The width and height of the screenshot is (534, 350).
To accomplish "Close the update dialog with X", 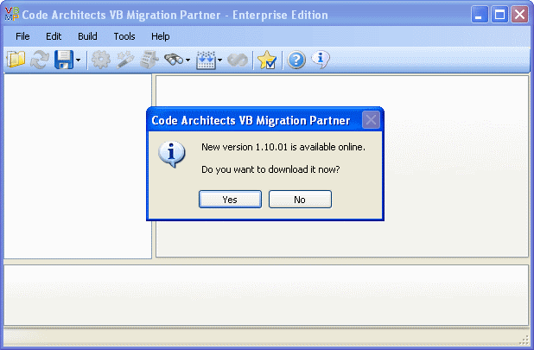I will click(x=371, y=120).
